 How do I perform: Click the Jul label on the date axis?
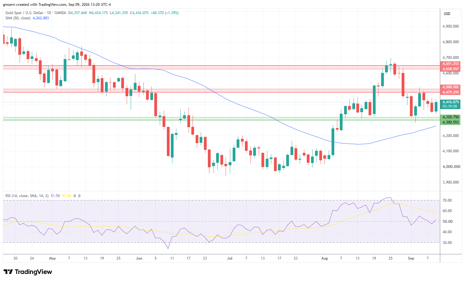point(230,258)
